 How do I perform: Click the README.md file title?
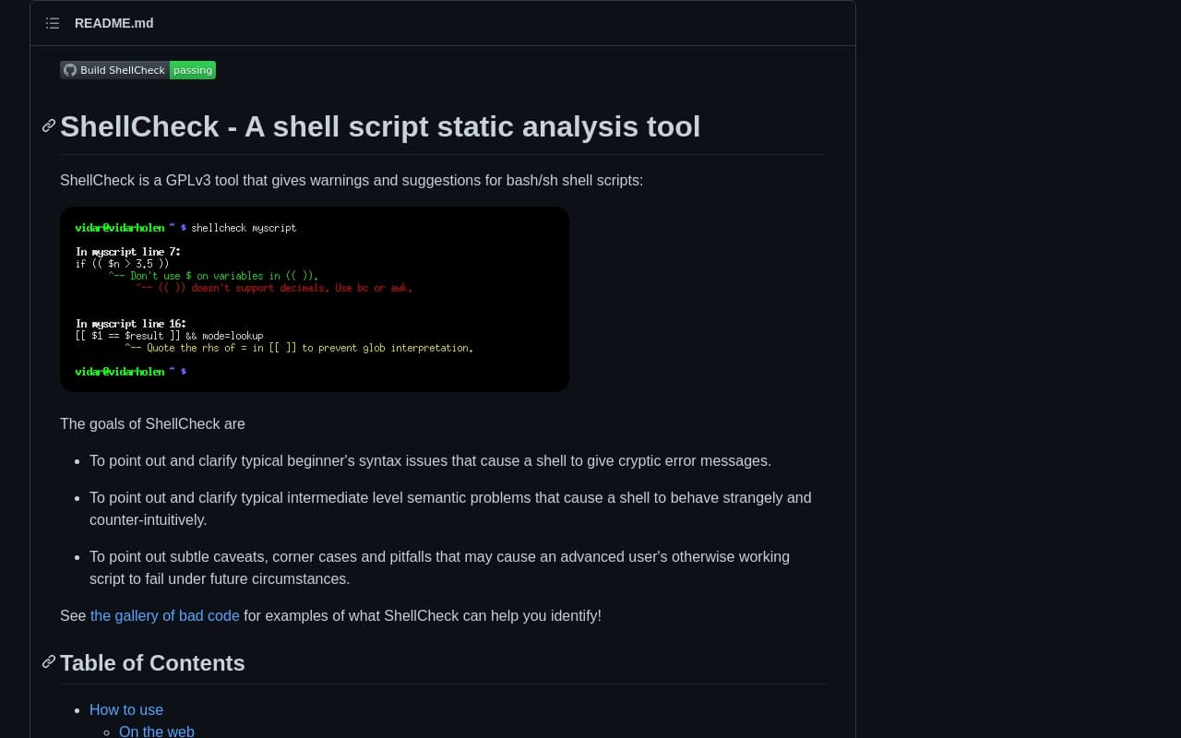(x=114, y=23)
